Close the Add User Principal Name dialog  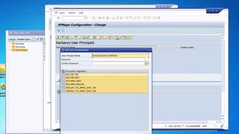[x=149, y=50]
